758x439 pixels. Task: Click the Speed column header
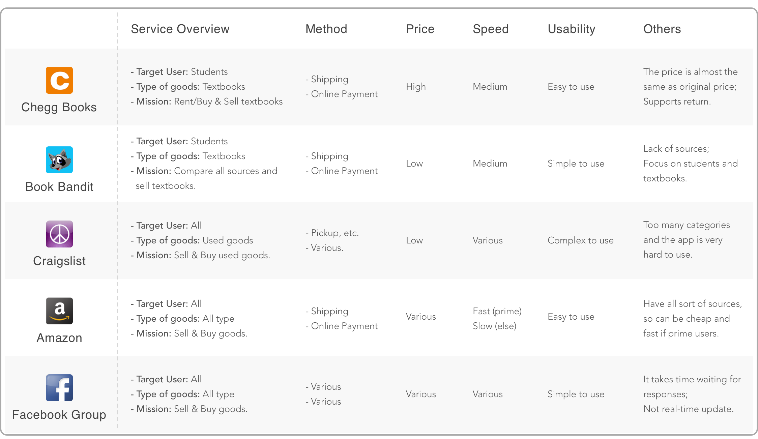491,29
